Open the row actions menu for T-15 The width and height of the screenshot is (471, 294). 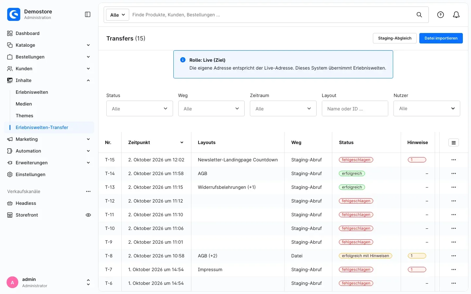point(454,160)
